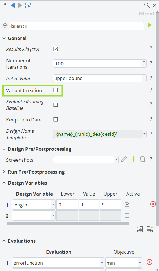
Task: Uncheck the Results File (csv) checkbox
Action: [x=56, y=49]
